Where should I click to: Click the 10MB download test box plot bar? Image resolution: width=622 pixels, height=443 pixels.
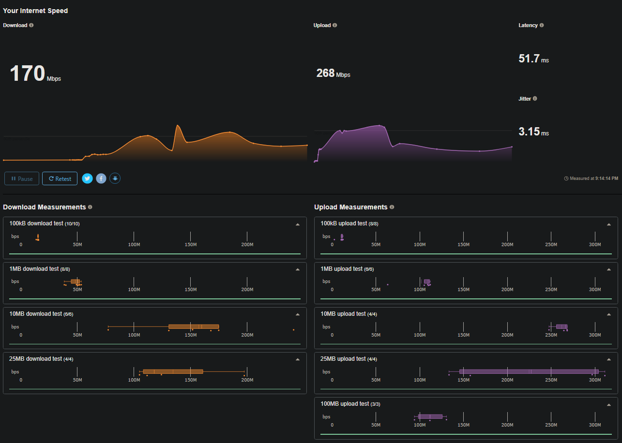194,326
